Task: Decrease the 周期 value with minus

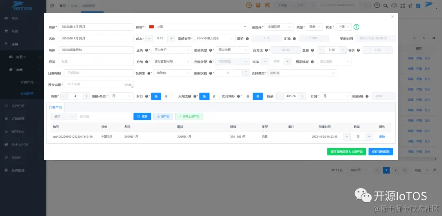Action: pyautogui.click(x=64, y=96)
